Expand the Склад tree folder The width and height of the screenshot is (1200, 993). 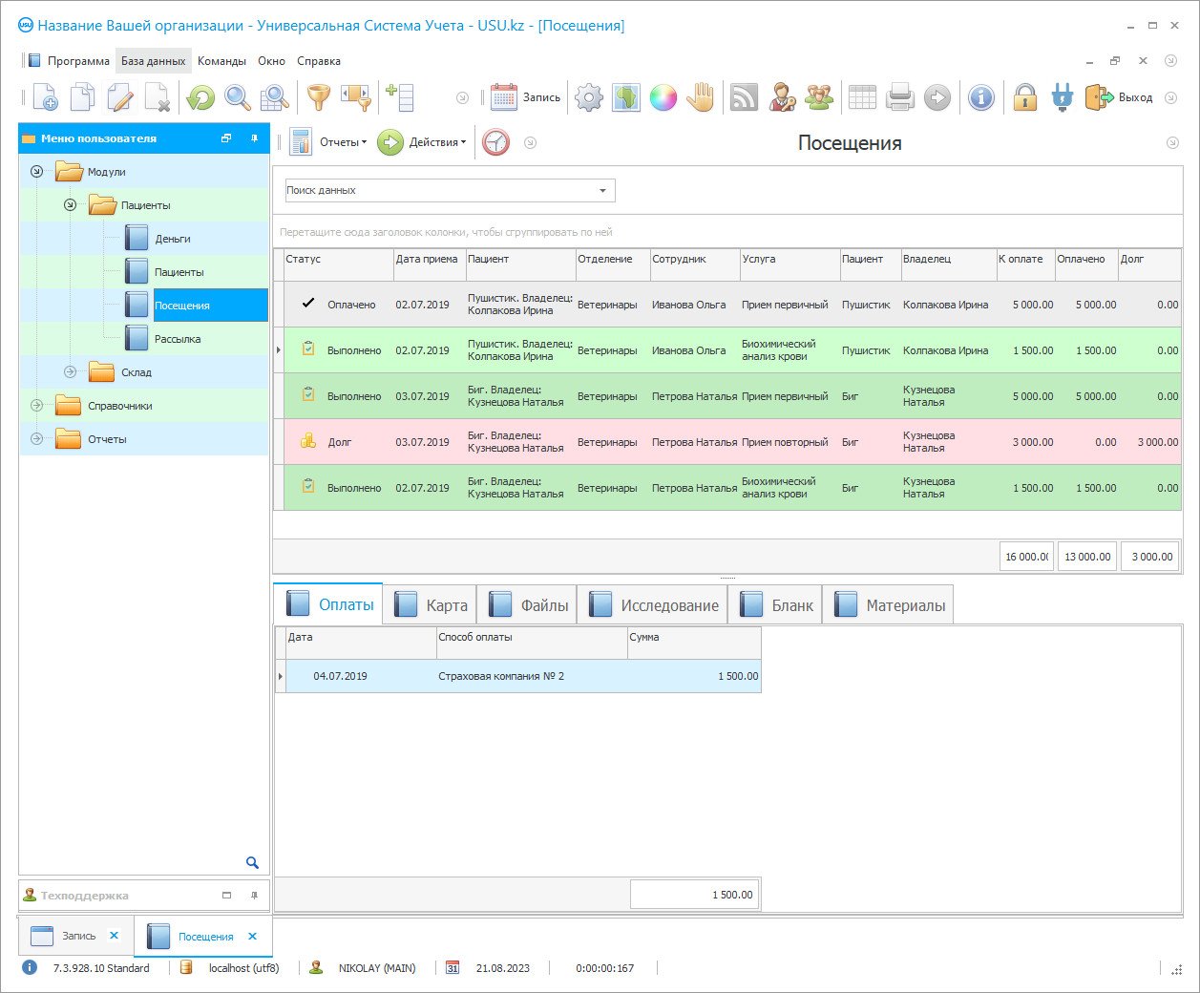coord(70,372)
